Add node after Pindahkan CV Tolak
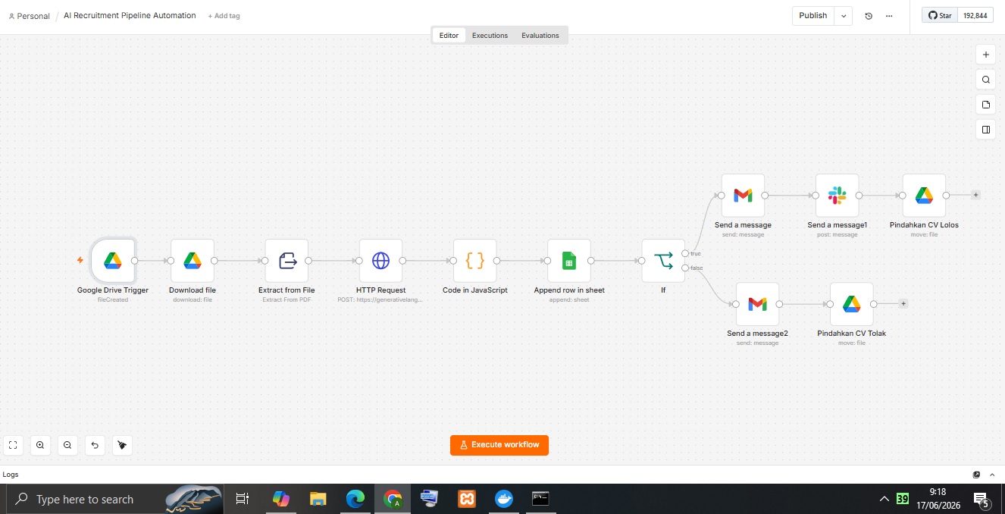 point(903,303)
